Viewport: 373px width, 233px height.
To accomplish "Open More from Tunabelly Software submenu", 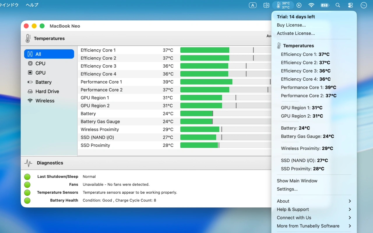I will [x=308, y=226].
